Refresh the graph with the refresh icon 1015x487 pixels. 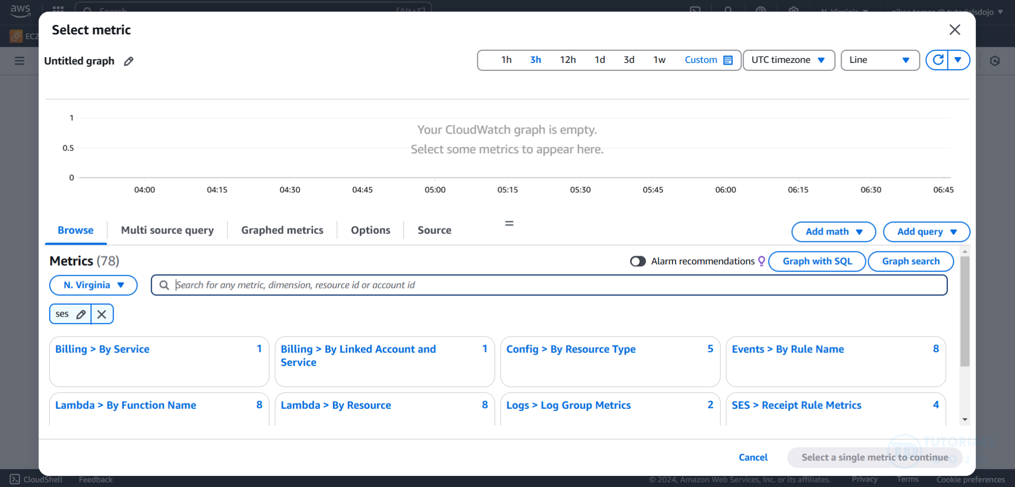938,60
